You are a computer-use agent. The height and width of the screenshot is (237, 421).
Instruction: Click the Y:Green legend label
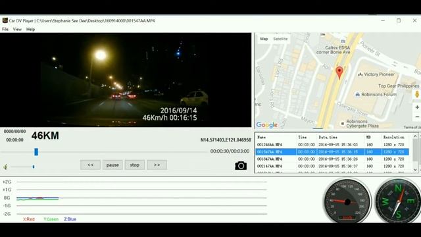(x=51, y=219)
